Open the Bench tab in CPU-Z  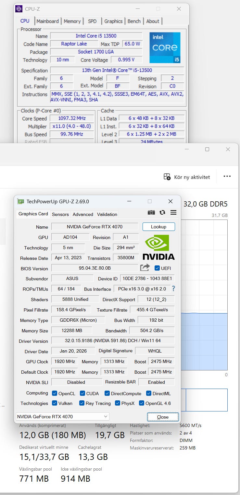click(x=134, y=21)
